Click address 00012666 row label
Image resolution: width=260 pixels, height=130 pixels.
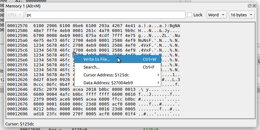pos(17,99)
